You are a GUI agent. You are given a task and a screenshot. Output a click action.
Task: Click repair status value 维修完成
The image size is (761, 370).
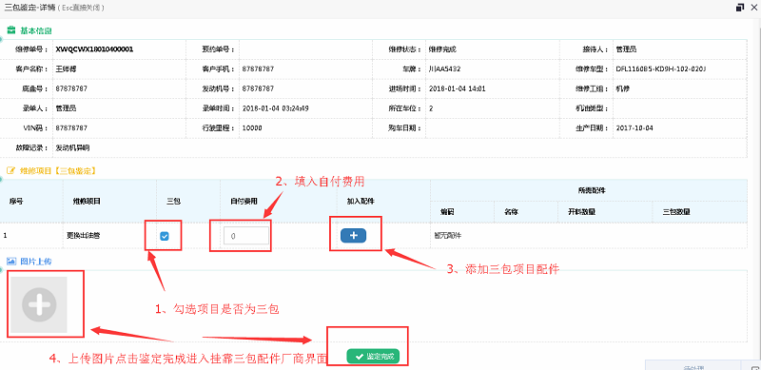pos(442,49)
